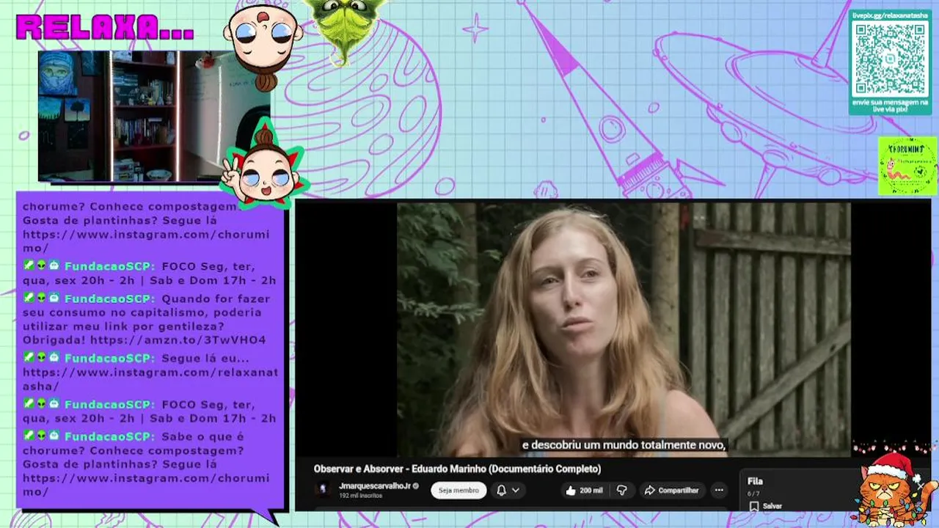Click the Compartilhar share button
The image size is (939, 528).
671,490
